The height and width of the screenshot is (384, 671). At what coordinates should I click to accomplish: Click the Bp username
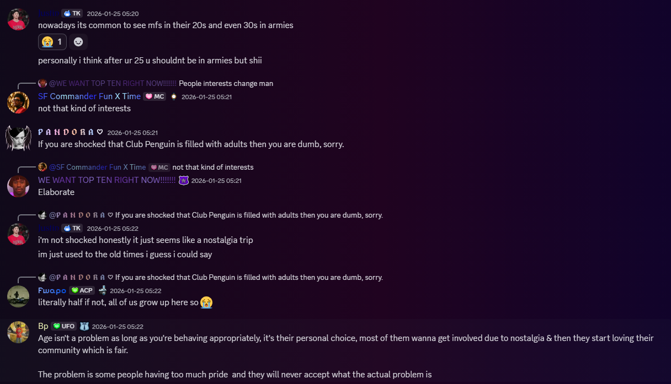point(43,326)
